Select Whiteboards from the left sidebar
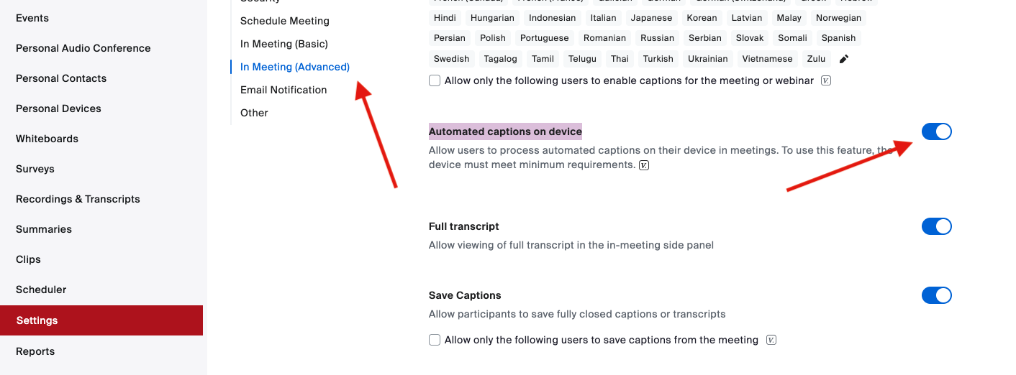1016x375 pixels. point(47,139)
